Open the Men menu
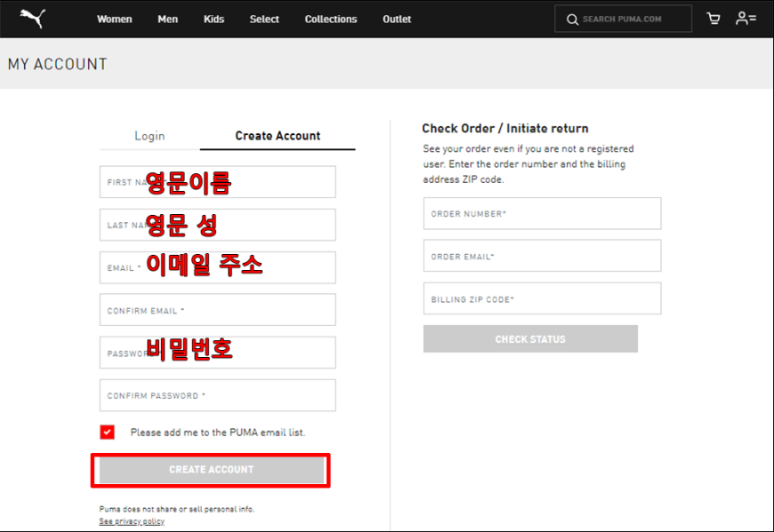 coord(168,20)
